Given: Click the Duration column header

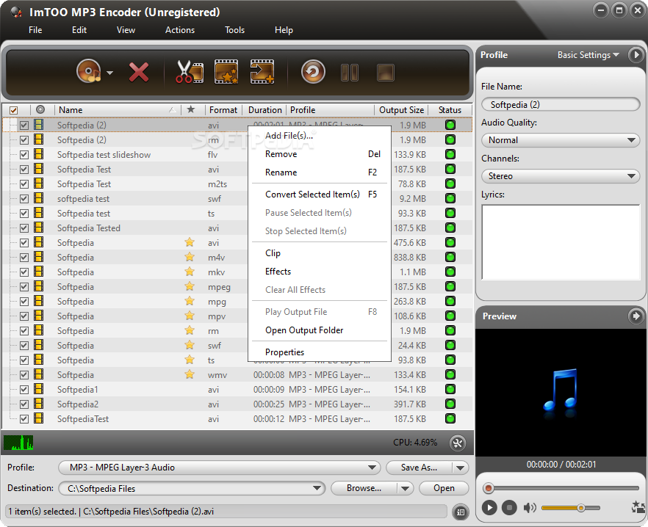Looking at the screenshot, I should coord(265,110).
